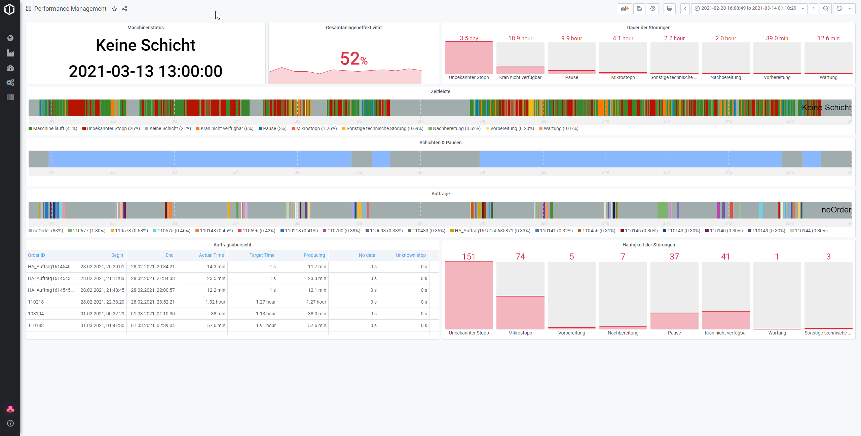Shift time range backward arrow
The width and height of the screenshot is (861, 436).
point(685,8)
